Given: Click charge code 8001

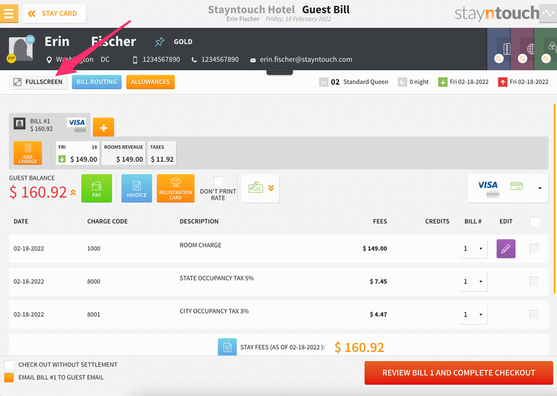Looking at the screenshot, I should (94, 315).
